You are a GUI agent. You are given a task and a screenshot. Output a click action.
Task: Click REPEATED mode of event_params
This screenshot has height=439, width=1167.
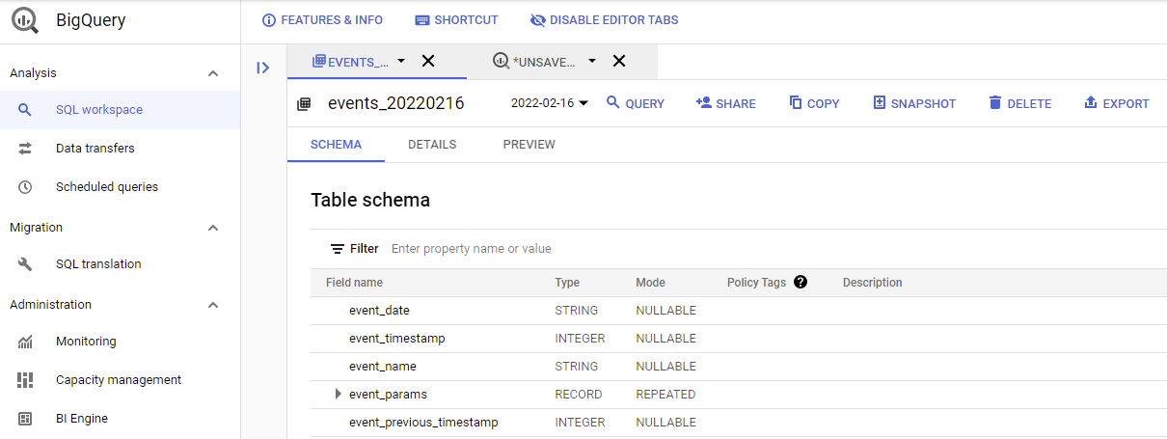[665, 395]
